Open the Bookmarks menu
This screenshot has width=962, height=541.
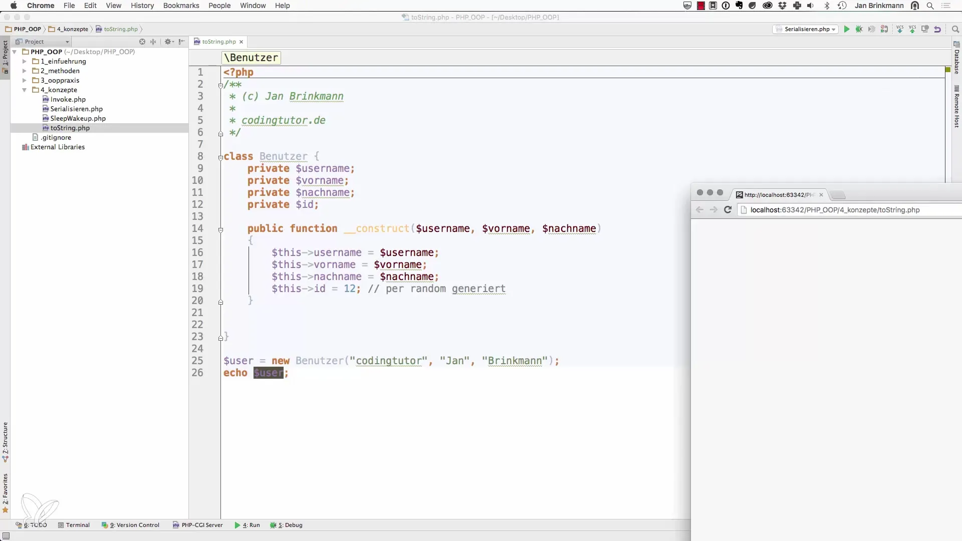(181, 6)
